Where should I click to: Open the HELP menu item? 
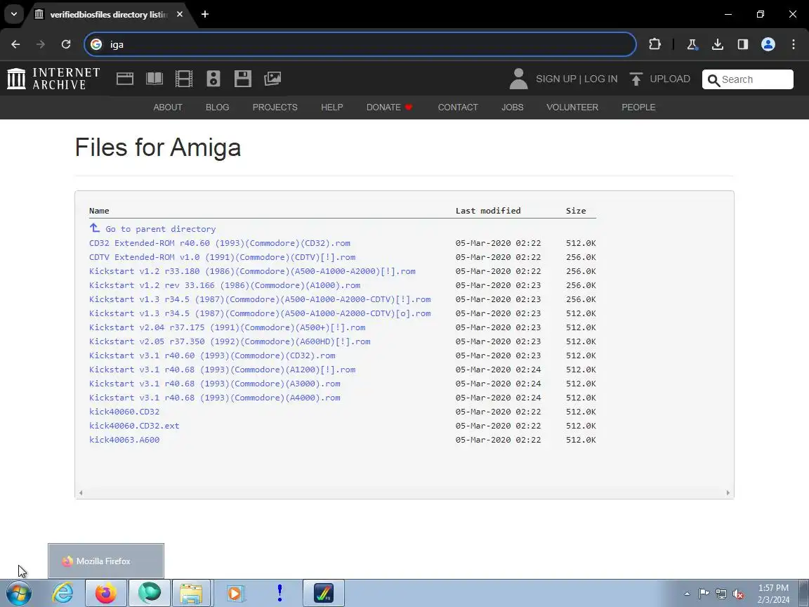coord(331,107)
